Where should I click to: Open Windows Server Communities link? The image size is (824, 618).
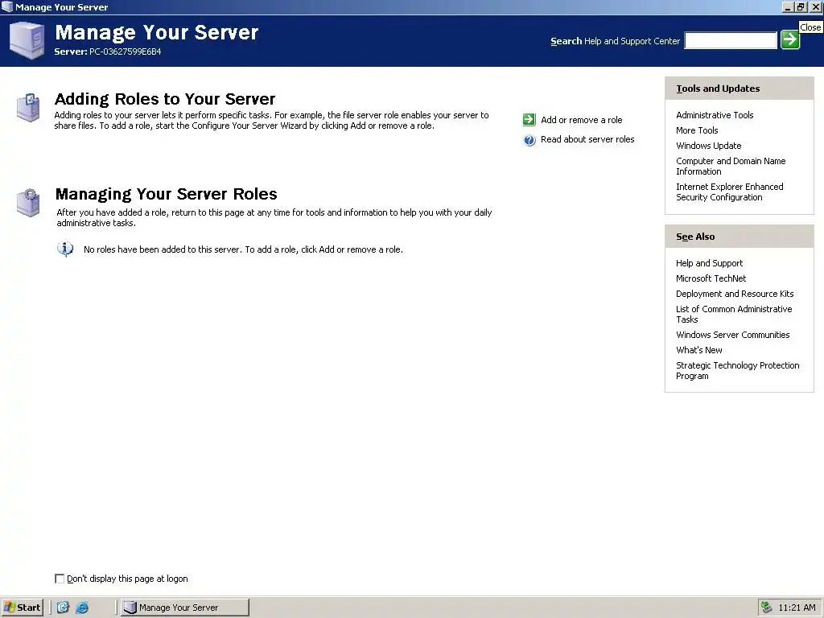(732, 335)
